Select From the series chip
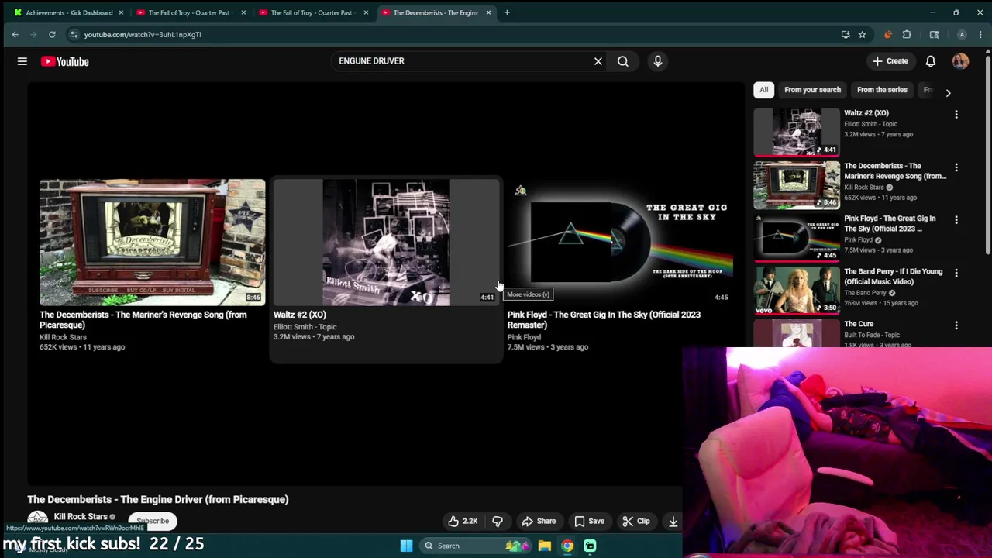Viewport: 992px width, 558px height. pyautogui.click(x=882, y=90)
